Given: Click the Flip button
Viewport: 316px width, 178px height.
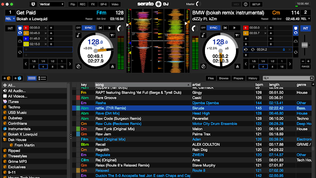Looking at the screenshot, I should tap(73, 4).
